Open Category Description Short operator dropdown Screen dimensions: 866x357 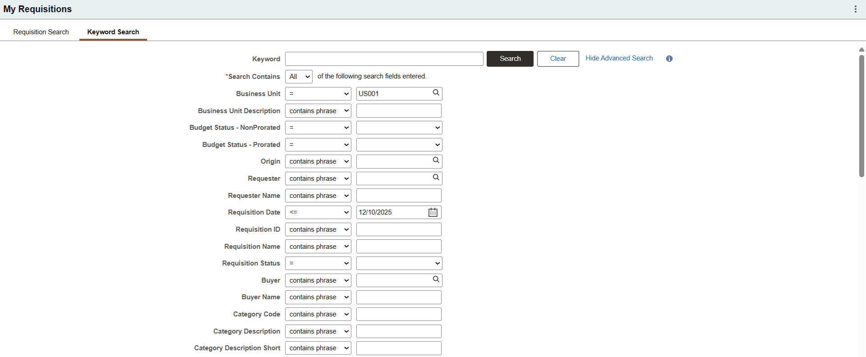[x=318, y=348]
